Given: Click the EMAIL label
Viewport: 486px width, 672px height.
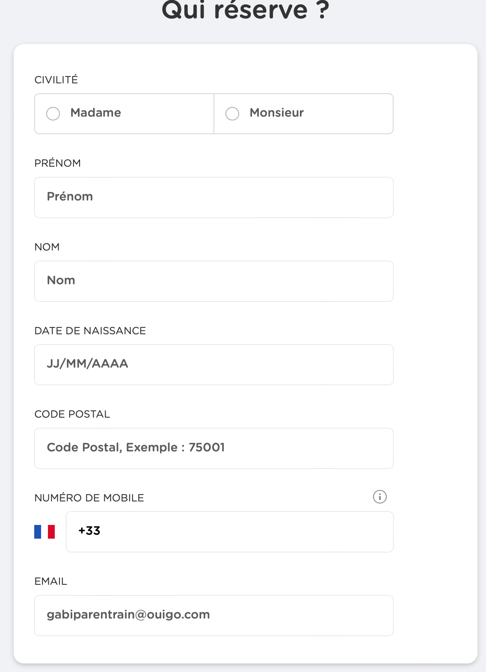Looking at the screenshot, I should (x=50, y=581).
